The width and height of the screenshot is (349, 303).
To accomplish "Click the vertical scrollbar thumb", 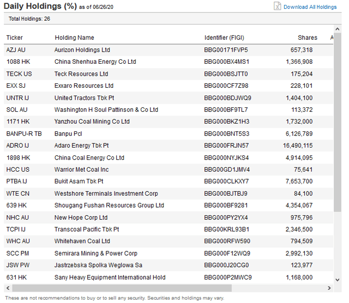I will [x=338, y=122].
